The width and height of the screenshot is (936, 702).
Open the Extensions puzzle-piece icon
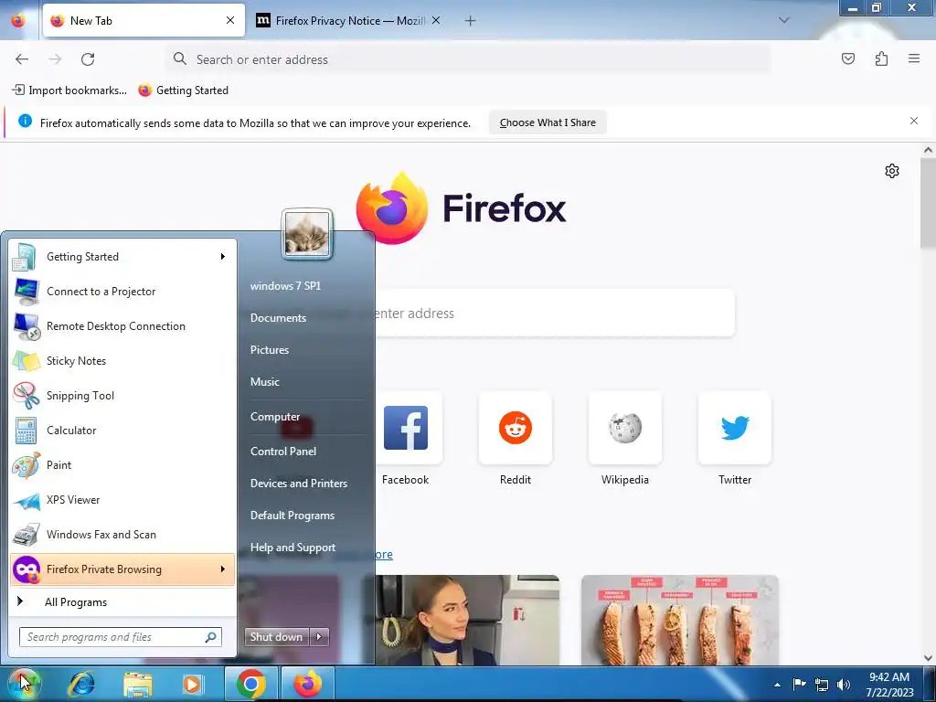coord(881,58)
